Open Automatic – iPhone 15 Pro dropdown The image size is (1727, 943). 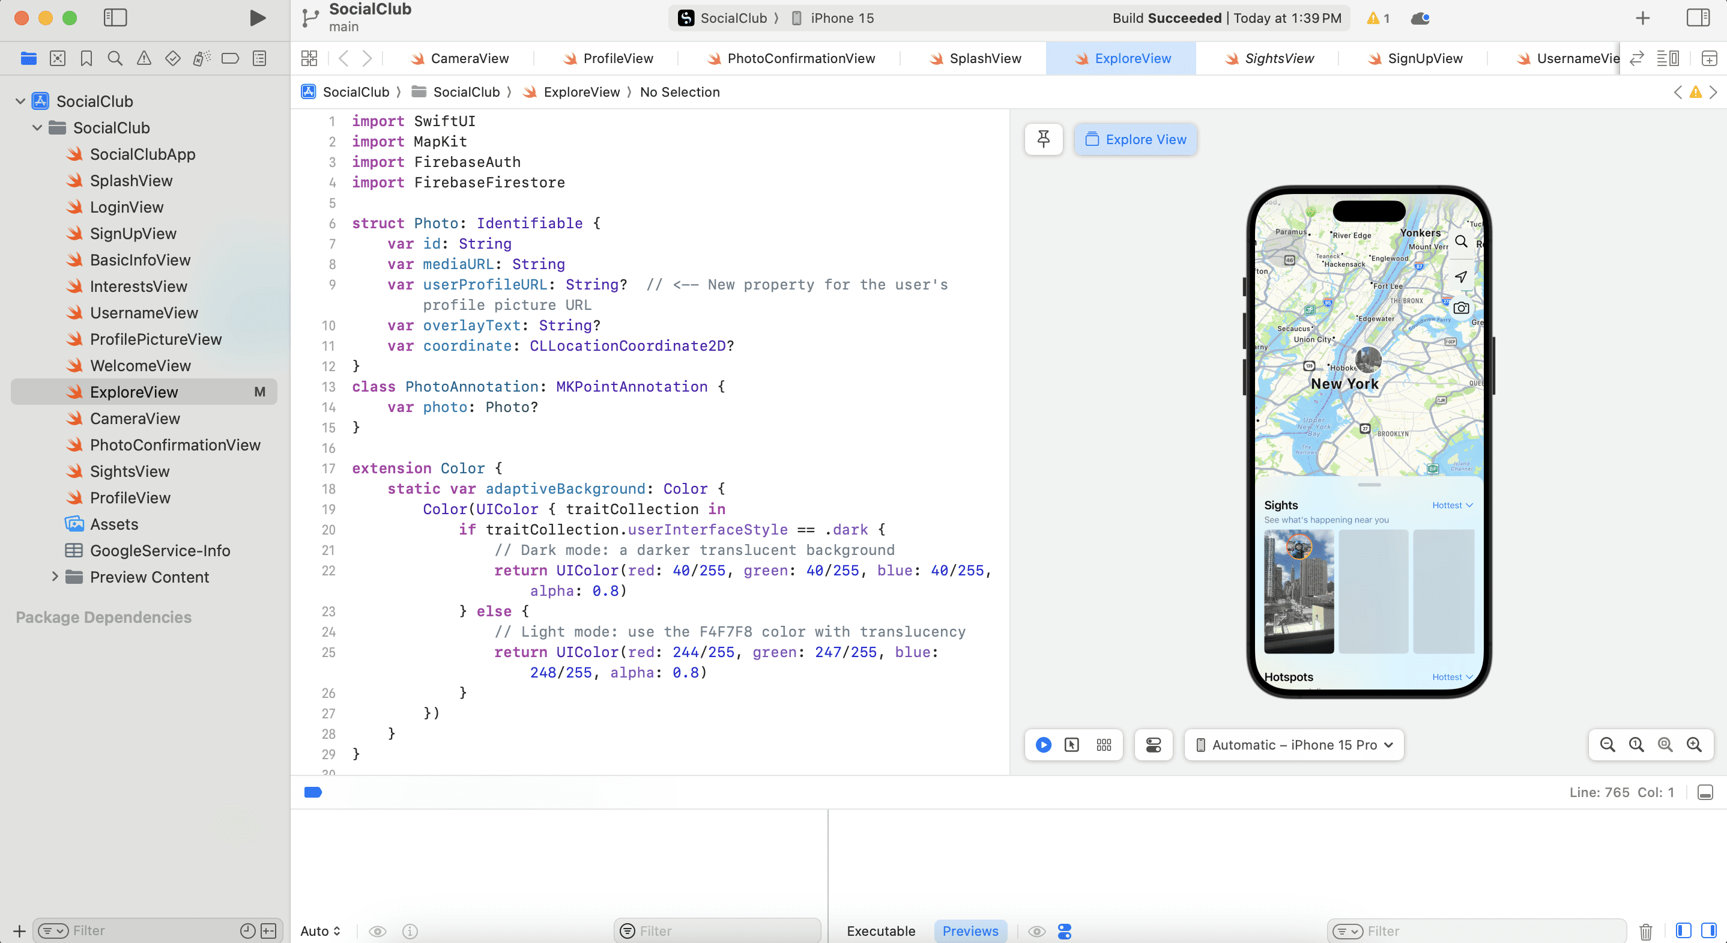1294,744
